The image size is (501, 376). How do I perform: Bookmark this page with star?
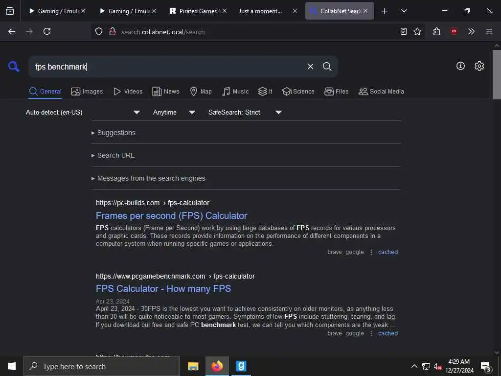coord(417,31)
